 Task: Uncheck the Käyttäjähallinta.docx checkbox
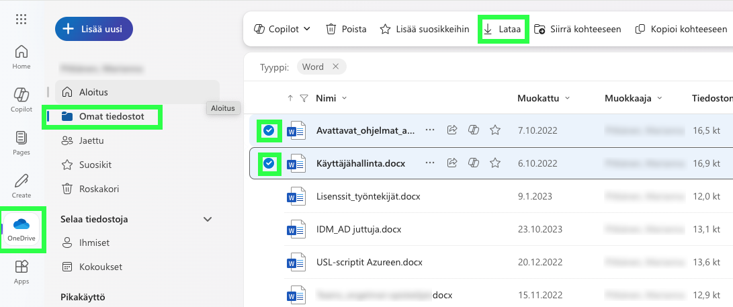269,163
